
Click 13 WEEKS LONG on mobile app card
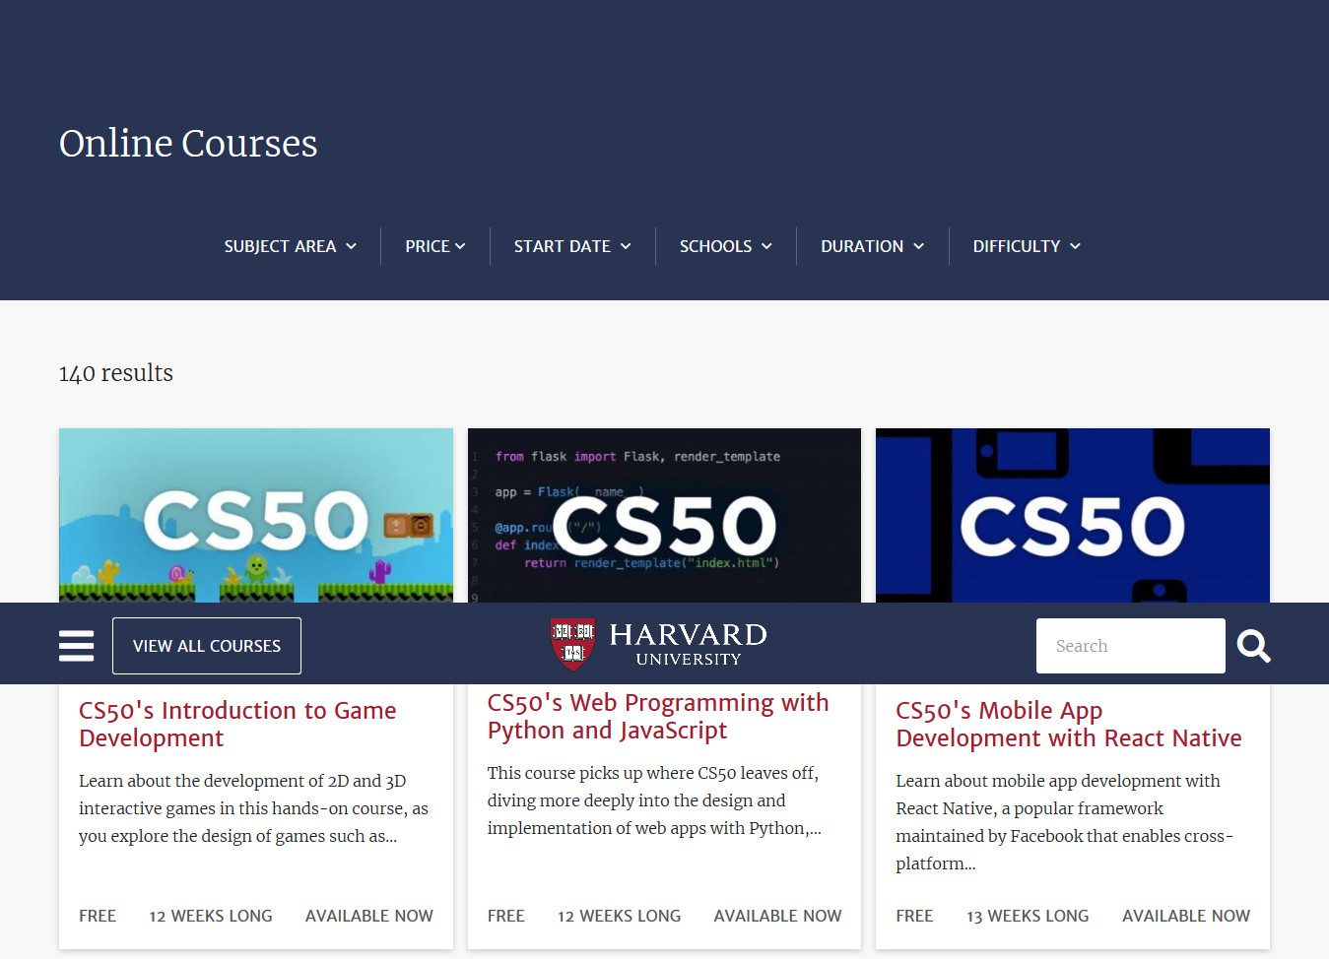(1028, 916)
